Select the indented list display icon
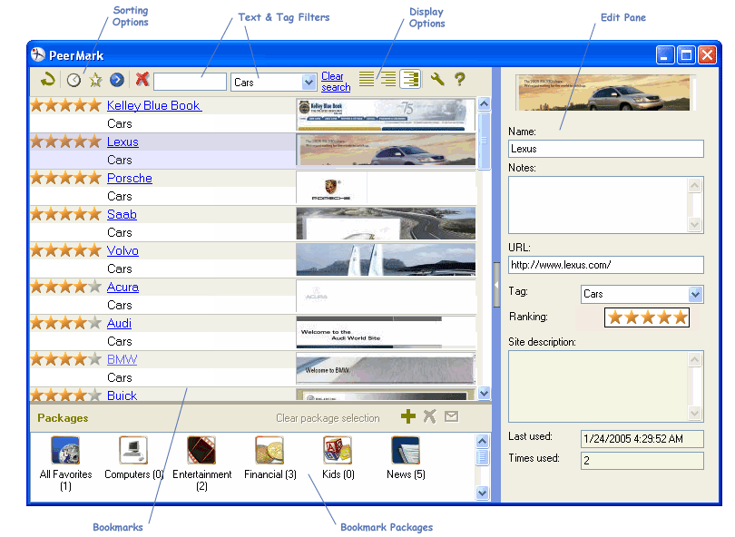735x537 pixels. tap(388, 79)
